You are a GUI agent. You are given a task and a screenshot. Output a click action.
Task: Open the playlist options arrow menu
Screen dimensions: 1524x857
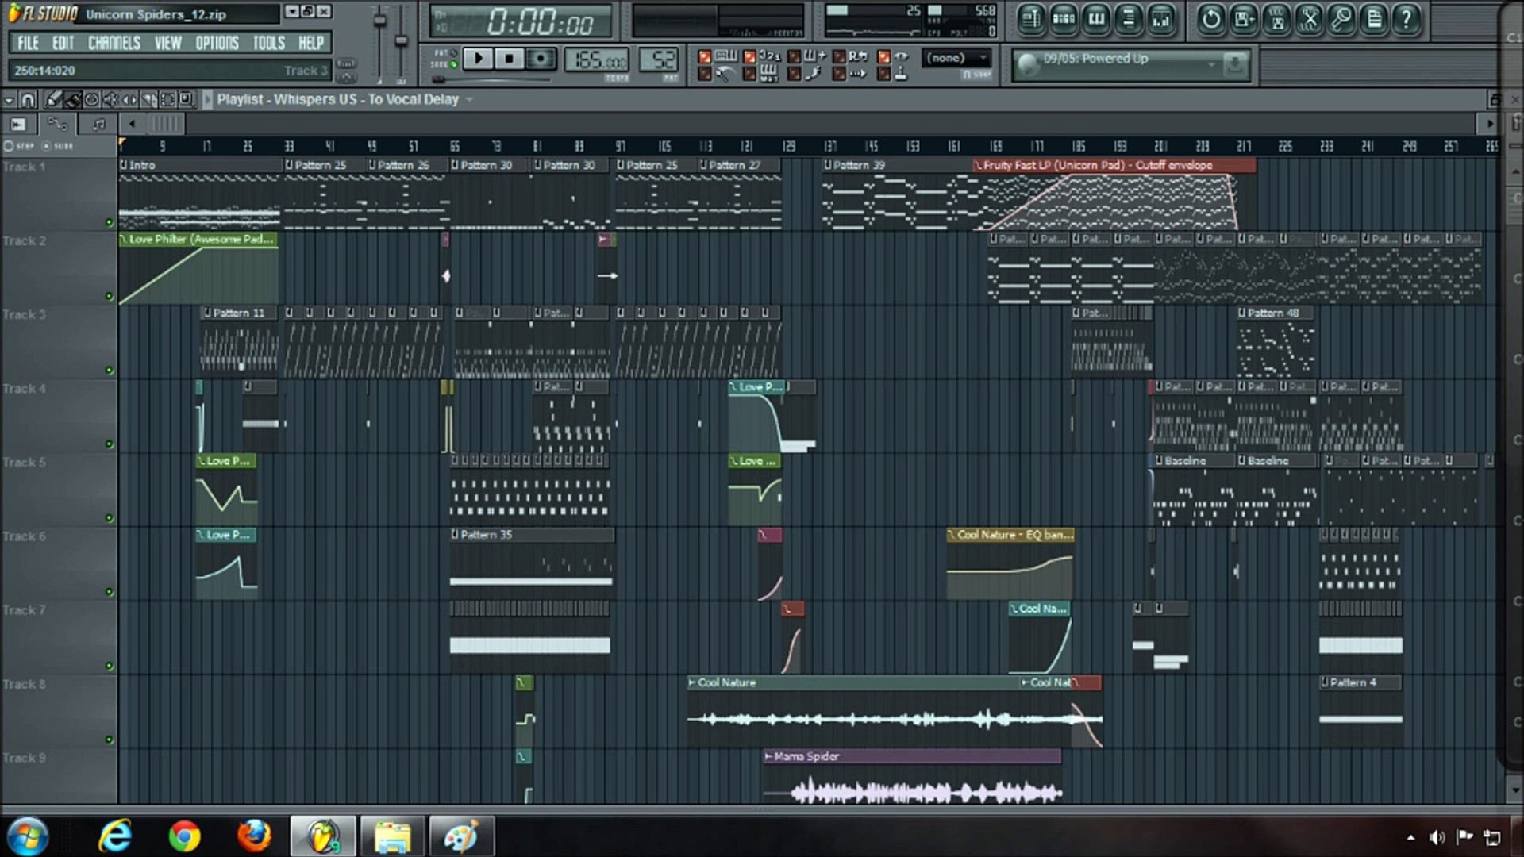[9, 100]
